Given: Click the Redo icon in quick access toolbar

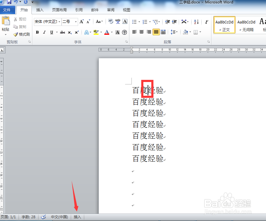Looking at the screenshot, I should pos(26,2).
